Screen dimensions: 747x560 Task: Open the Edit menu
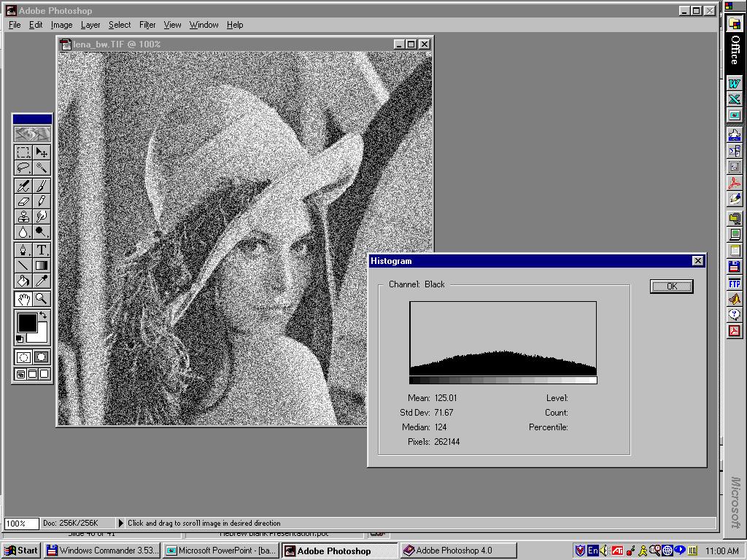point(36,25)
